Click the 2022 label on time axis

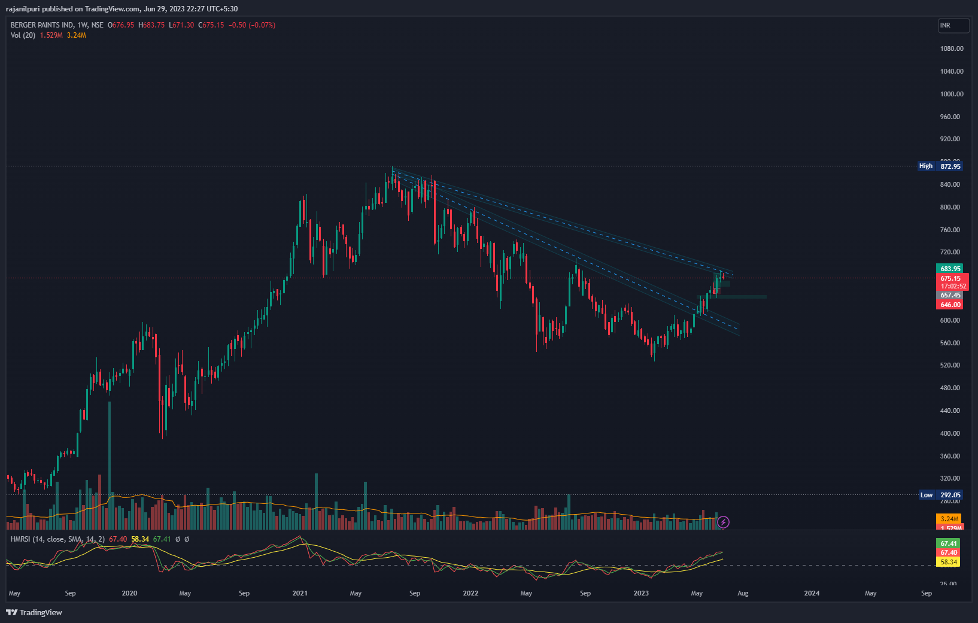tap(470, 593)
